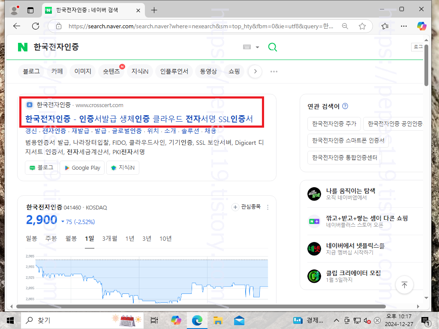Click the Edge profile avatar icon
439x329 pixels.
pos(14,10)
